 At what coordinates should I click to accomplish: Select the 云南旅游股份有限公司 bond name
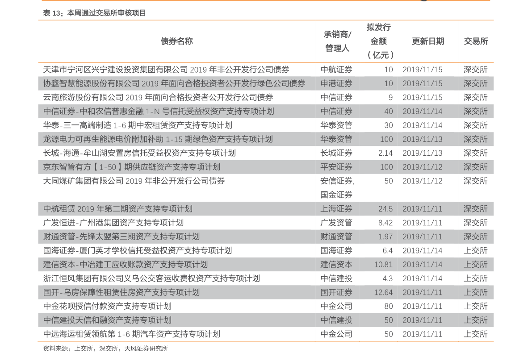click(158, 97)
